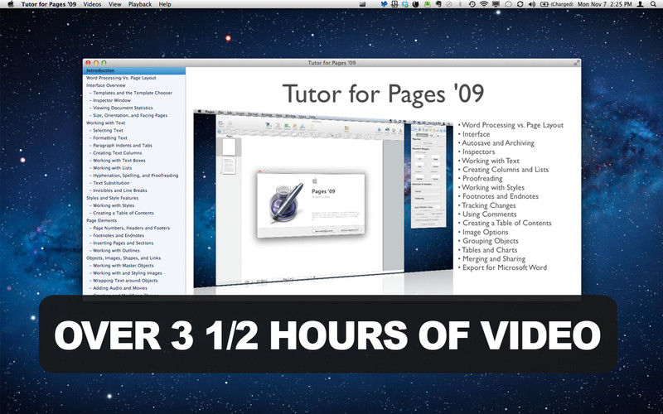Click 'Grouping Objects' bullet in video
663x414 pixels.
490,241
